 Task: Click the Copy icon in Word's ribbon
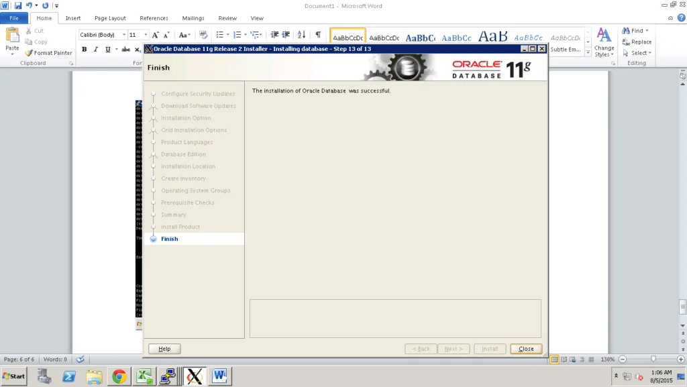tap(28, 42)
